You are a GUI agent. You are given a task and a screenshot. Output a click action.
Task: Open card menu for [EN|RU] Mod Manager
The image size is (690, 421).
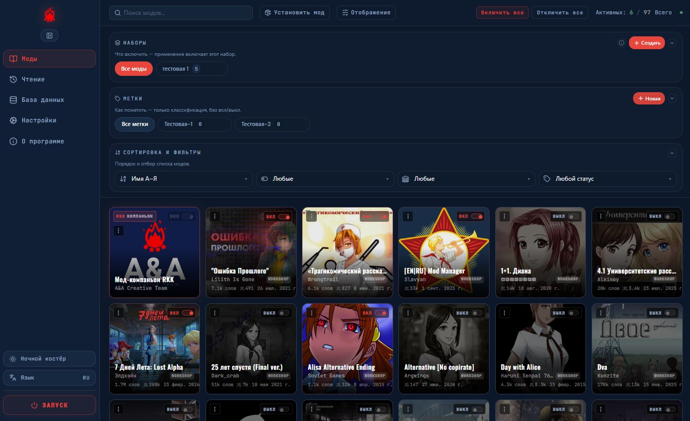pos(408,216)
